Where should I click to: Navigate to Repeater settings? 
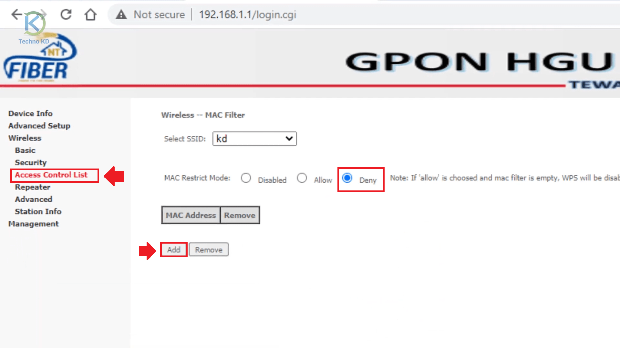(32, 187)
